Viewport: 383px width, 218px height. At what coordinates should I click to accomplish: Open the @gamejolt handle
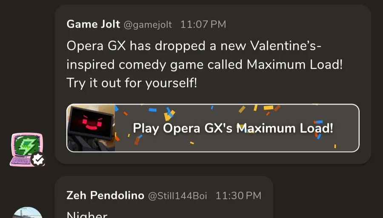click(148, 25)
